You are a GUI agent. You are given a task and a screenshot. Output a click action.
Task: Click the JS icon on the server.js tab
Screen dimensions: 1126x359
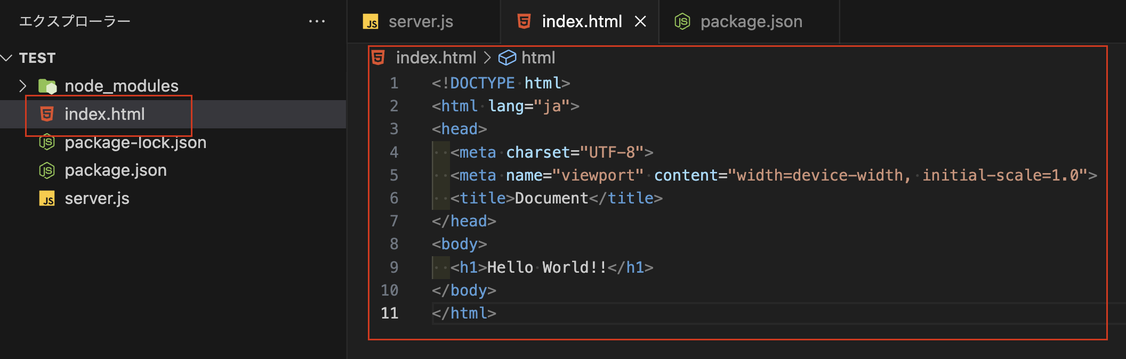pyautogui.click(x=371, y=22)
